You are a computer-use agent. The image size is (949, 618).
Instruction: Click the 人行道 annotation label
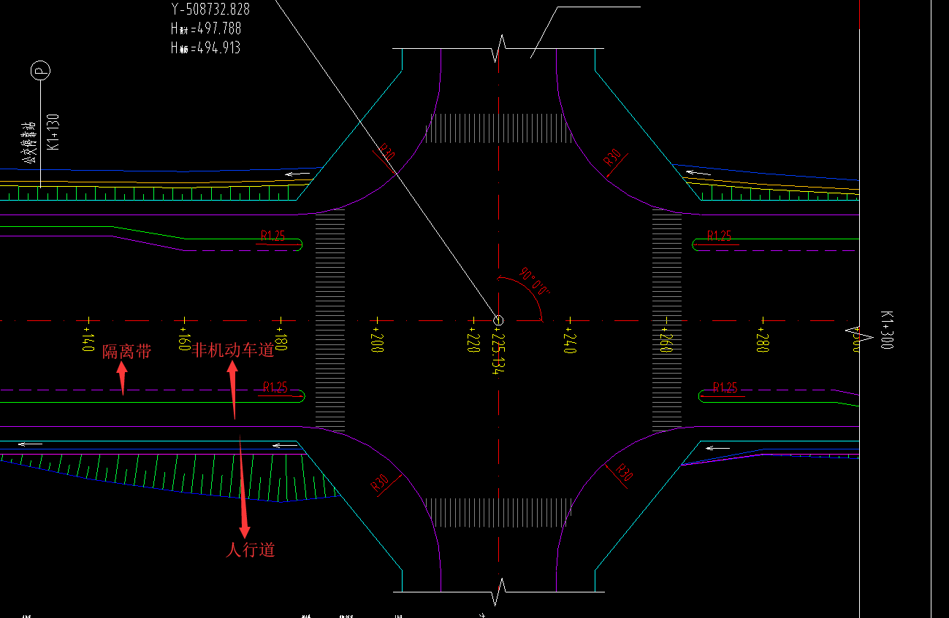coord(251,550)
